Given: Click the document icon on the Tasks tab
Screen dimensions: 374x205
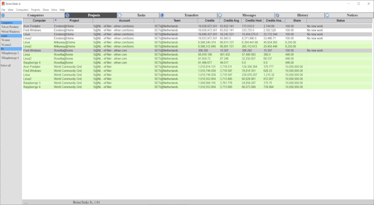Looking at the screenshot, I should [120, 15].
